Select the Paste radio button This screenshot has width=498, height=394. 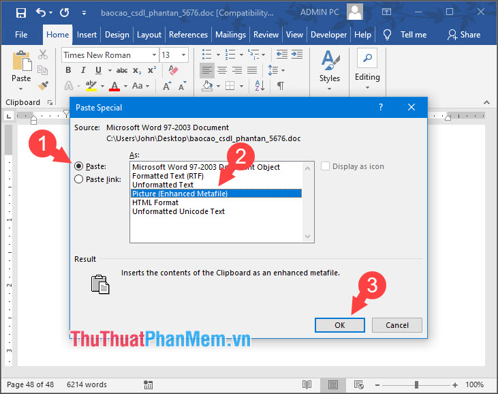(80, 166)
